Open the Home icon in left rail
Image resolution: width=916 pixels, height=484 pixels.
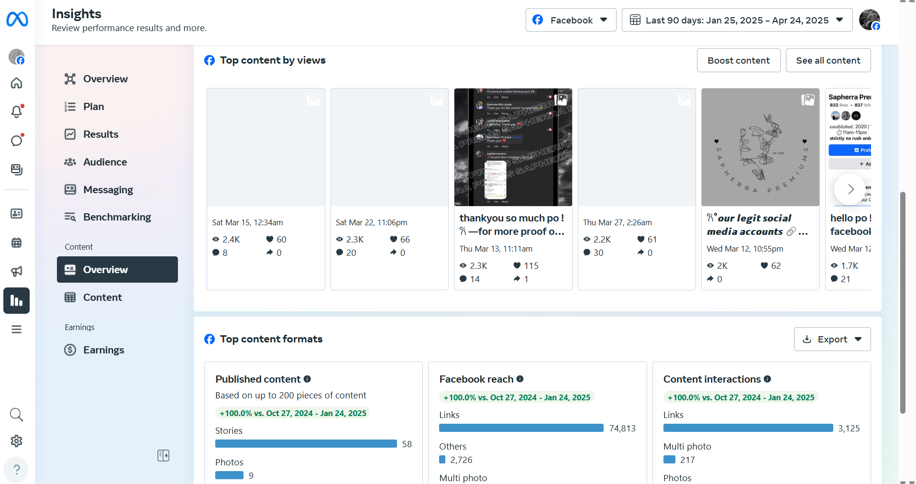[x=16, y=83]
